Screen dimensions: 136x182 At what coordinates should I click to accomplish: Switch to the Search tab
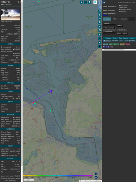pyautogui.click(x=107, y=19)
